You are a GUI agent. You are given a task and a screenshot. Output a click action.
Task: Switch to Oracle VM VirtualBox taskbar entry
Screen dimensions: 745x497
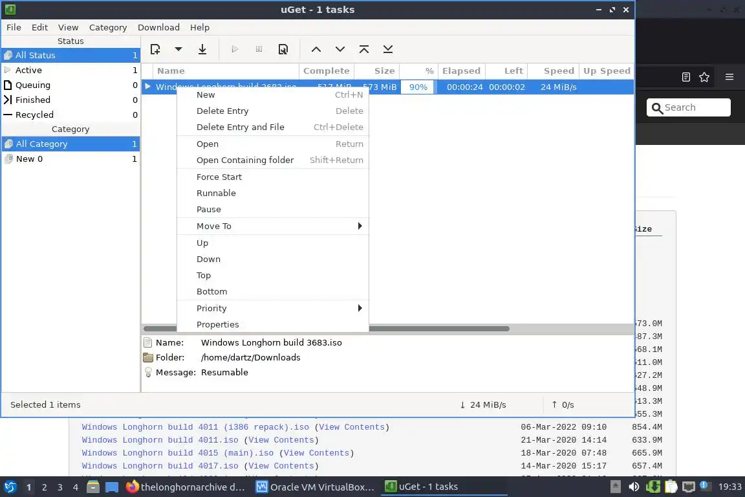tap(316, 487)
